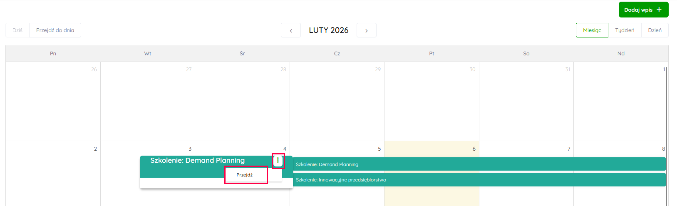This screenshot has height=206, width=677.
Task: Switch to Miesiąc view
Action: [592, 30]
